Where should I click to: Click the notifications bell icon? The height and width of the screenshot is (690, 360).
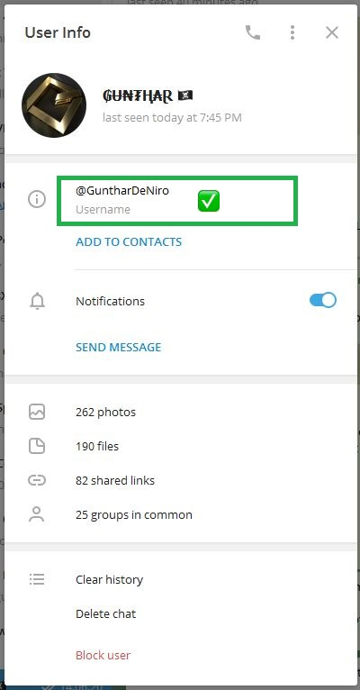click(x=38, y=302)
